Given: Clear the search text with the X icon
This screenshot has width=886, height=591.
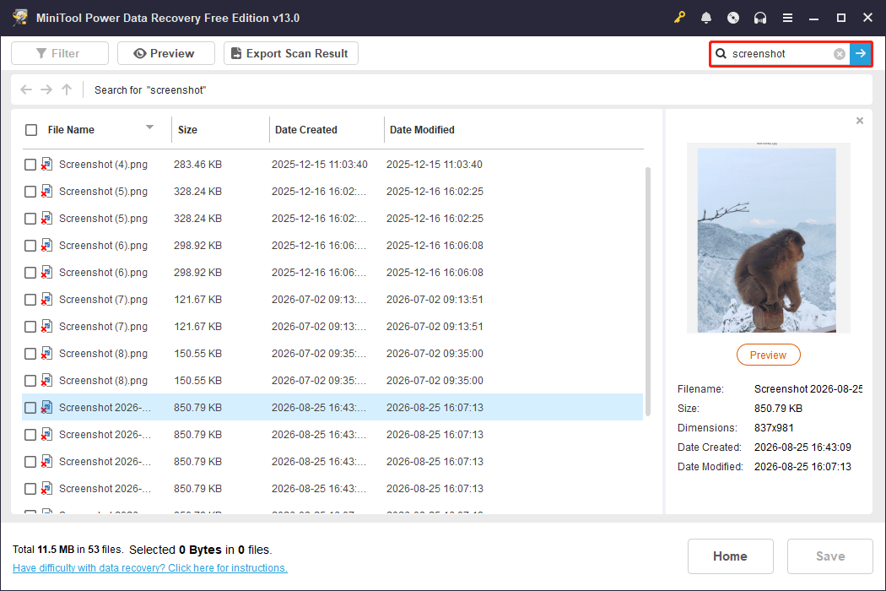Looking at the screenshot, I should click(x=840, y=54).
